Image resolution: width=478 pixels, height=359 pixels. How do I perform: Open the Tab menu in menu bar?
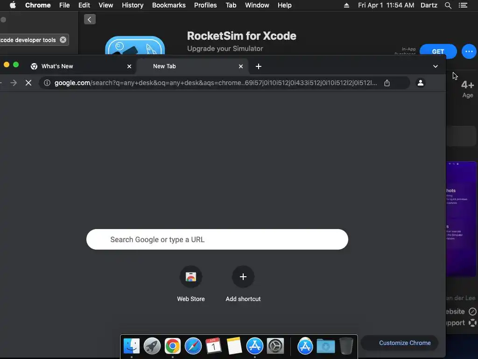point(231,5)
